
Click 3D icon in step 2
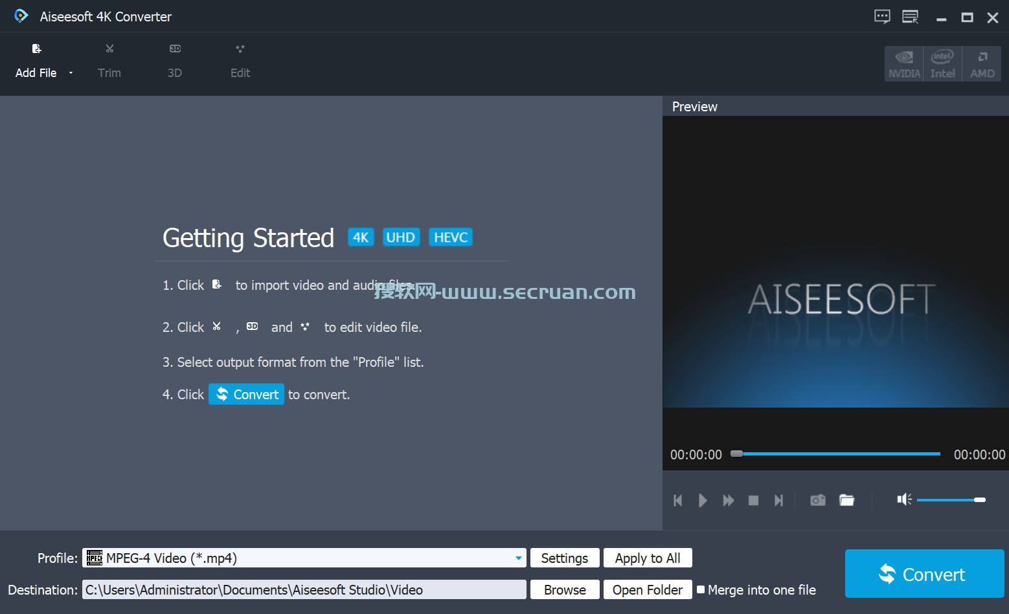[x=253, y=326]
